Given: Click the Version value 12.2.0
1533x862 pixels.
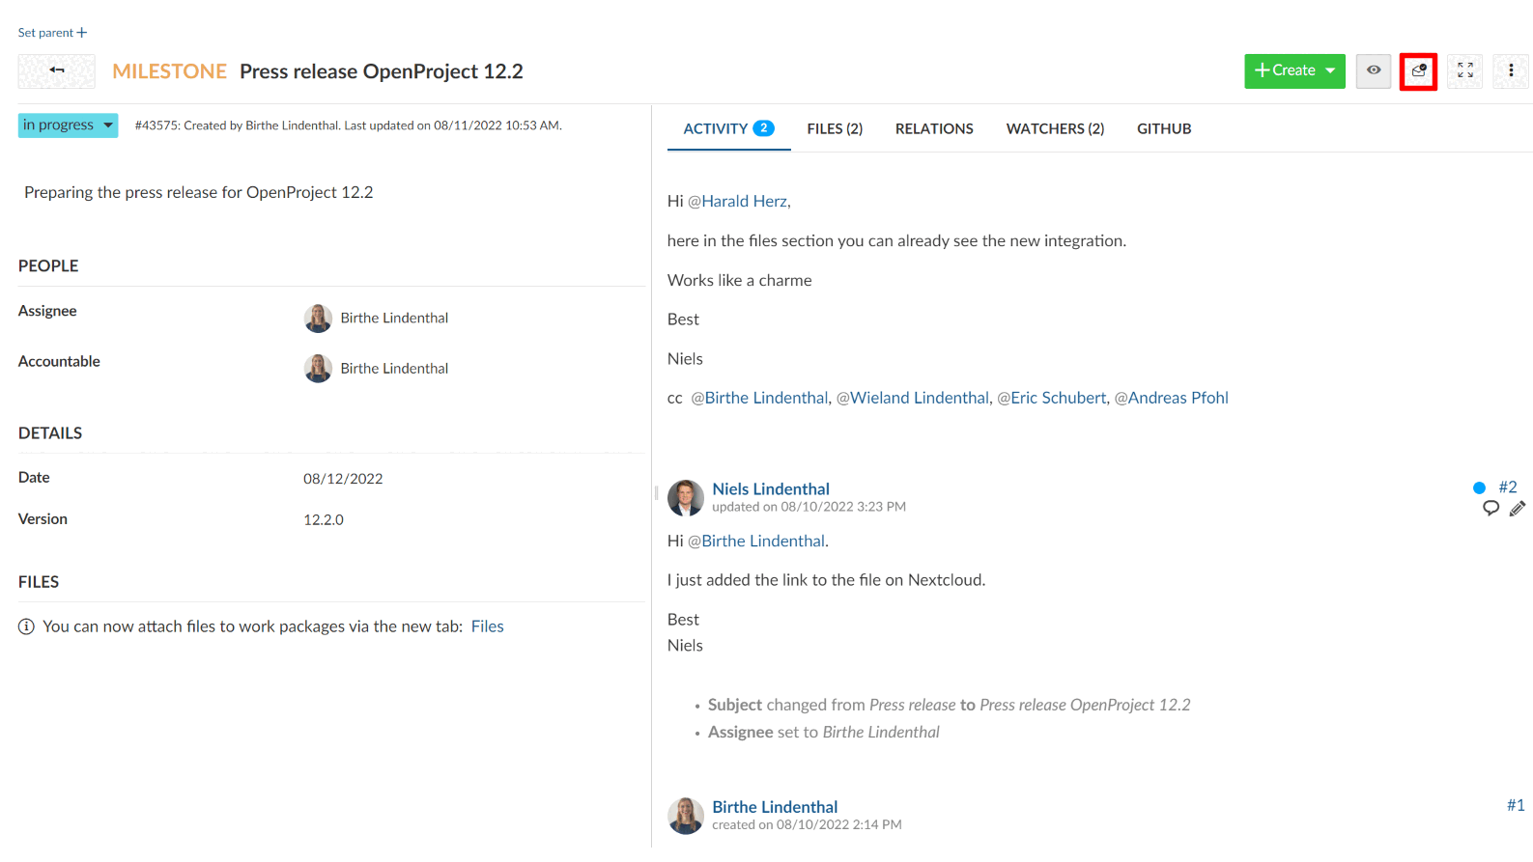Looking at the screenshot, I should click(x=324, y=519).
